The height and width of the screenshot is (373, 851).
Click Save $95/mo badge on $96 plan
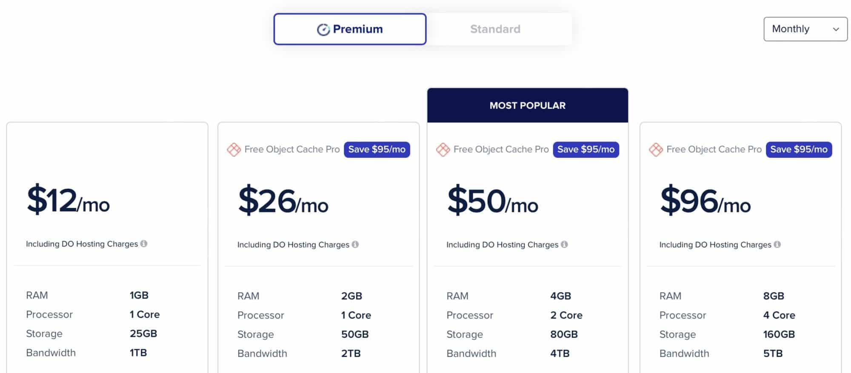pyautogui.click(x=799, y=149)
